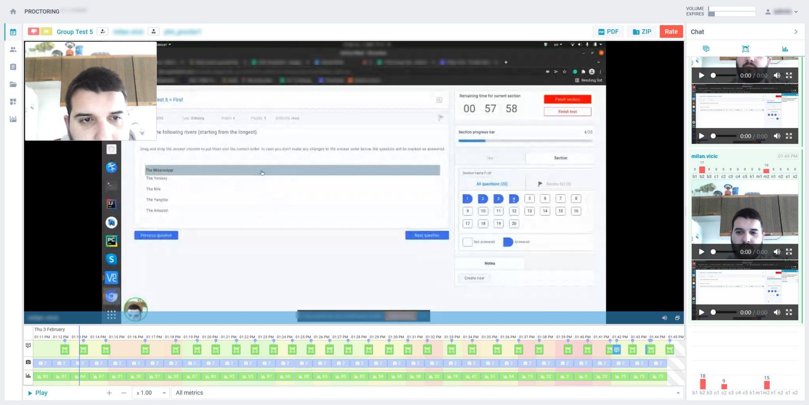Open the bar chart metrics tab in side panel
This screenshot has height=405, width=809.
point(785,49)
